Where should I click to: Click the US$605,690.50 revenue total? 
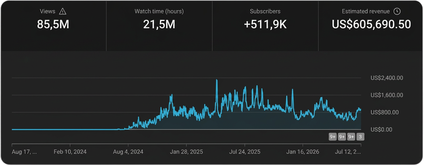point(371,24)
